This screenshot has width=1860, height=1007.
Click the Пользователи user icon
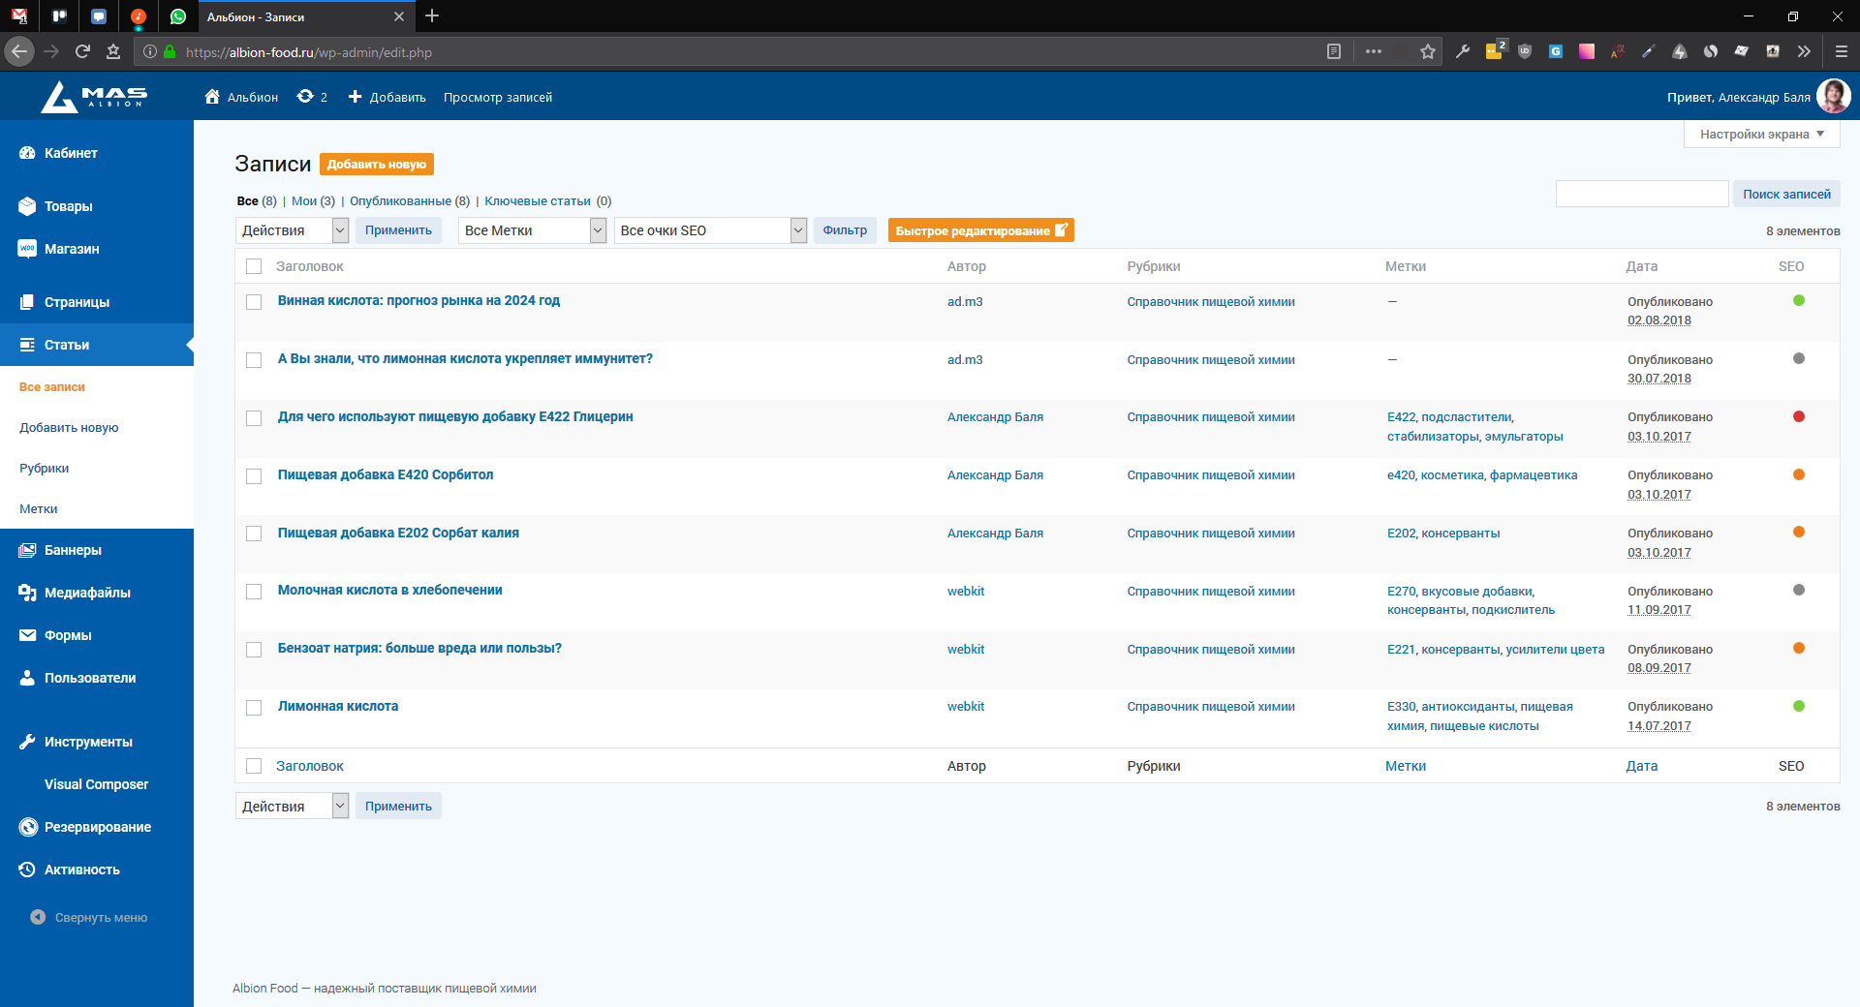pos(27,678)
